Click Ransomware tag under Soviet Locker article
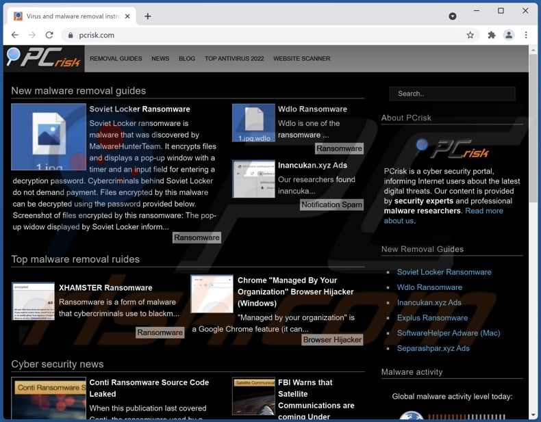 tap(197, 238)
